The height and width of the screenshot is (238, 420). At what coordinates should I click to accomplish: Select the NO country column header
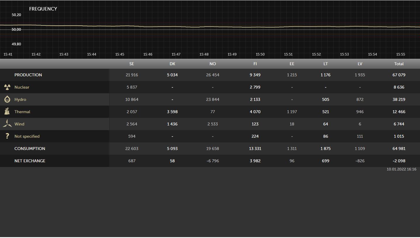(x=212, y=64)
